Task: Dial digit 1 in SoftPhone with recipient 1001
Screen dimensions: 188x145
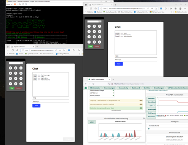Action: [x=89, y=26]
